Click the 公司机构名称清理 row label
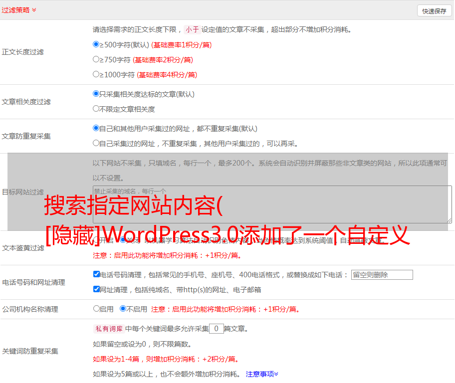Image resolution: width=455 pixels, height=383 pixels. 30,309
